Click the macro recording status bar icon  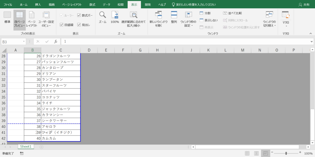[22, 153]
